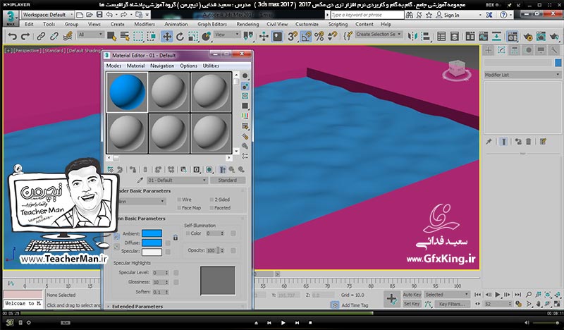Click the Standard material type button
Image resolution: width=564 pixels, height=330 pixels.
228,180
